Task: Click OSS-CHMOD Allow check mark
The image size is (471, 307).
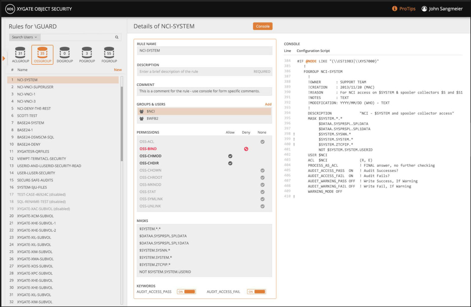Action: tap(230, 156)
